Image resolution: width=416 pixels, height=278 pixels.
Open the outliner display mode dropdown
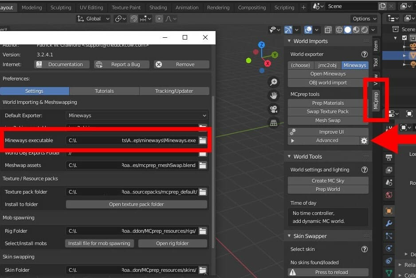393,18
